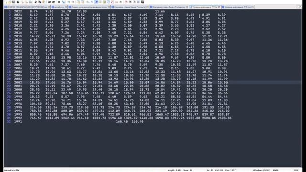Image resolution: width=306 pixels, height=172 pixels.
Task: Select the Уровень инфляции в РФ.txt tab
Action: [205, 7]
